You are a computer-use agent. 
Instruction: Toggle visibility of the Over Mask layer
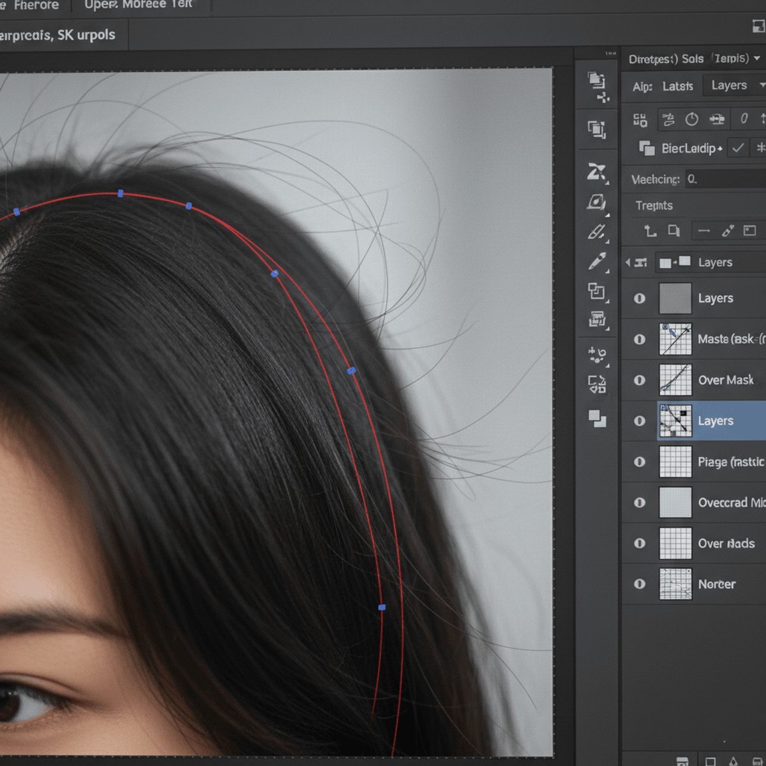click(639, 380)
